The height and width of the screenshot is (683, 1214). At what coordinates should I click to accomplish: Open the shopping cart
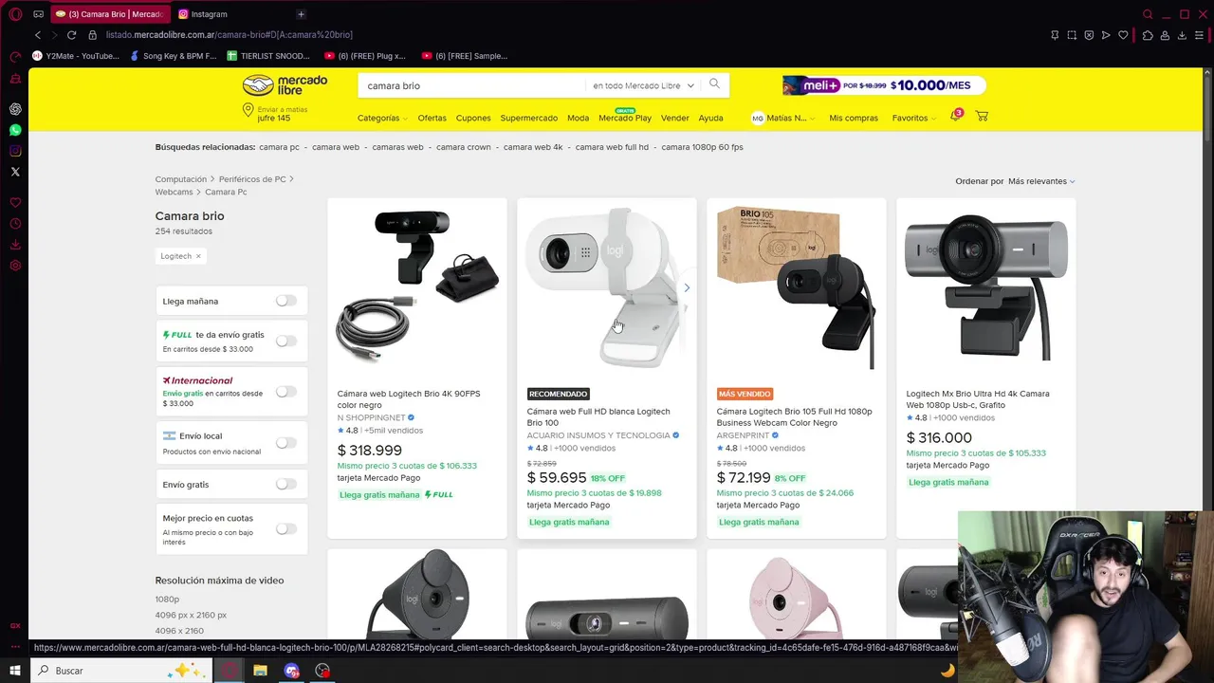(x=982, y=116)
